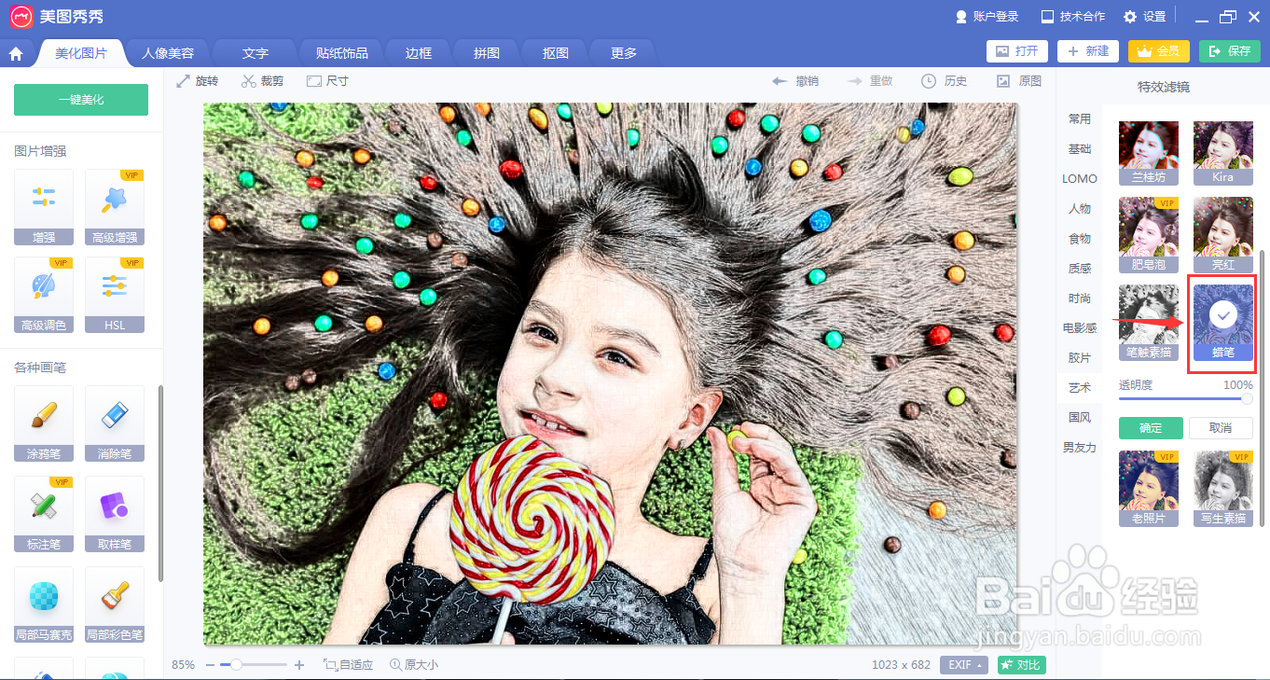
Task: Show the 原图 original image
Action: (1019, 81)
